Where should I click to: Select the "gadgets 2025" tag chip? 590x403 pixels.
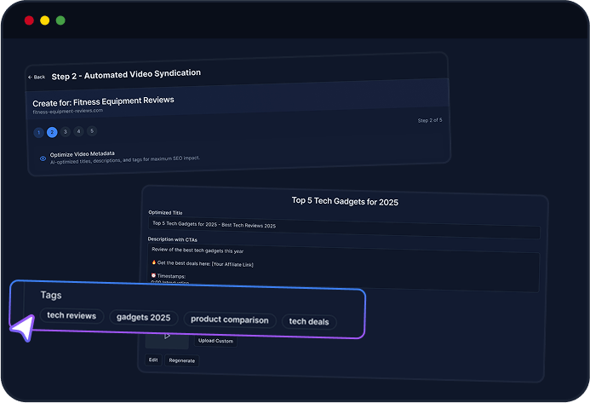[144, 318]
